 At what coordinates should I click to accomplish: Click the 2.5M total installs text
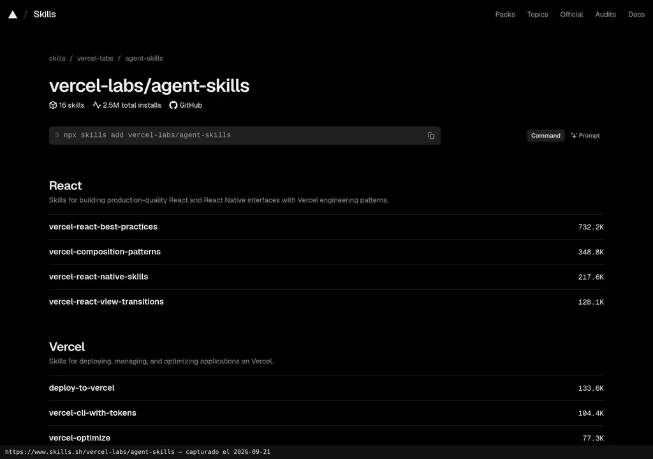coord(132,105)
